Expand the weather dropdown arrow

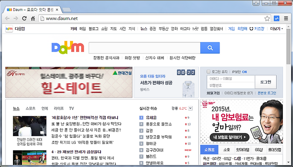tap(190, 108)
